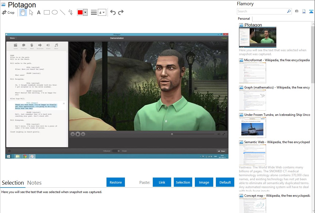
Task: Paste as Image
Action: pos(204,182)
